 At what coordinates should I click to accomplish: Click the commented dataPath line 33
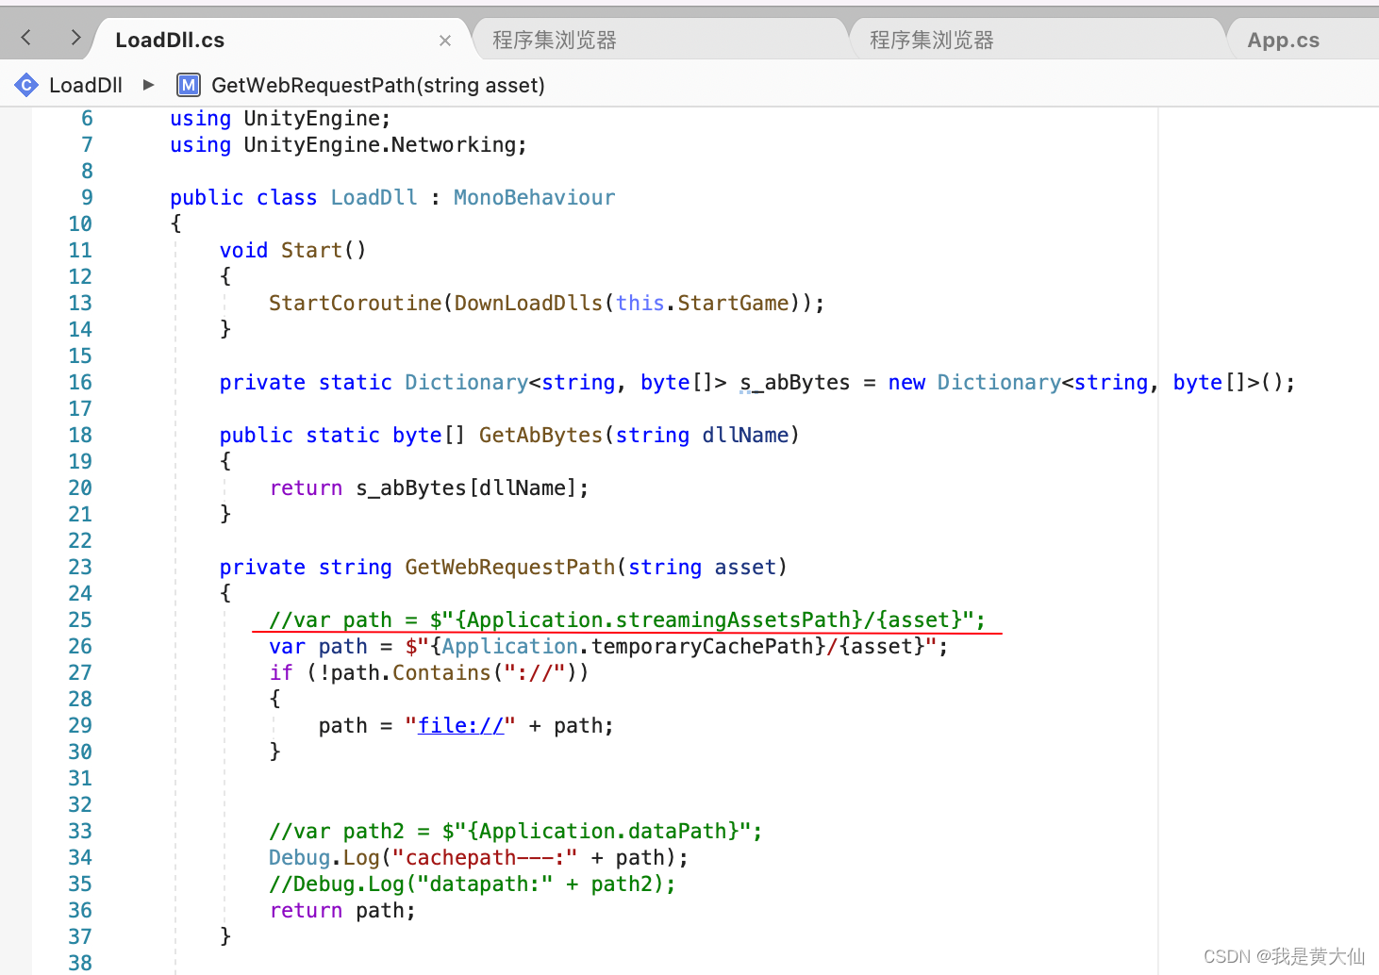point(515,831)
